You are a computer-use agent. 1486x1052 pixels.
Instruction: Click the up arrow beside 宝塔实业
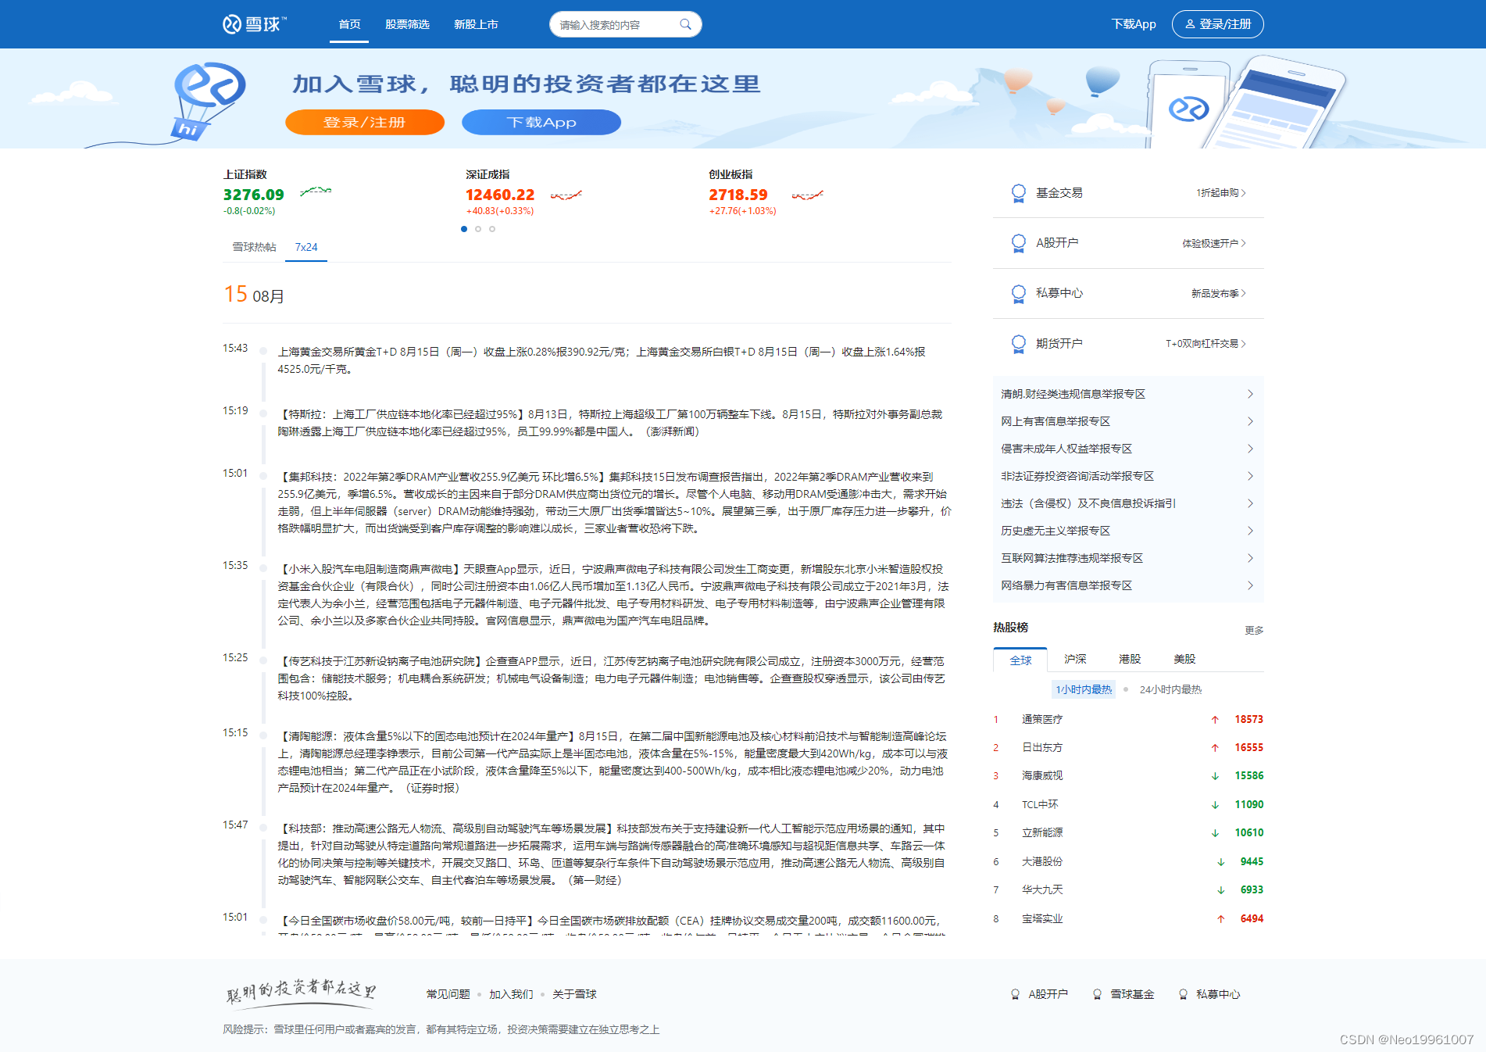1220,919
